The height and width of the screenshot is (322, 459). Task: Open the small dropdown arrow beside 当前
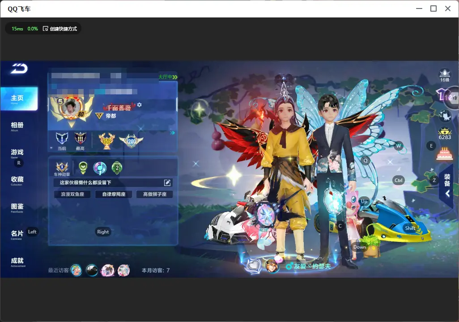pos(51,148)
